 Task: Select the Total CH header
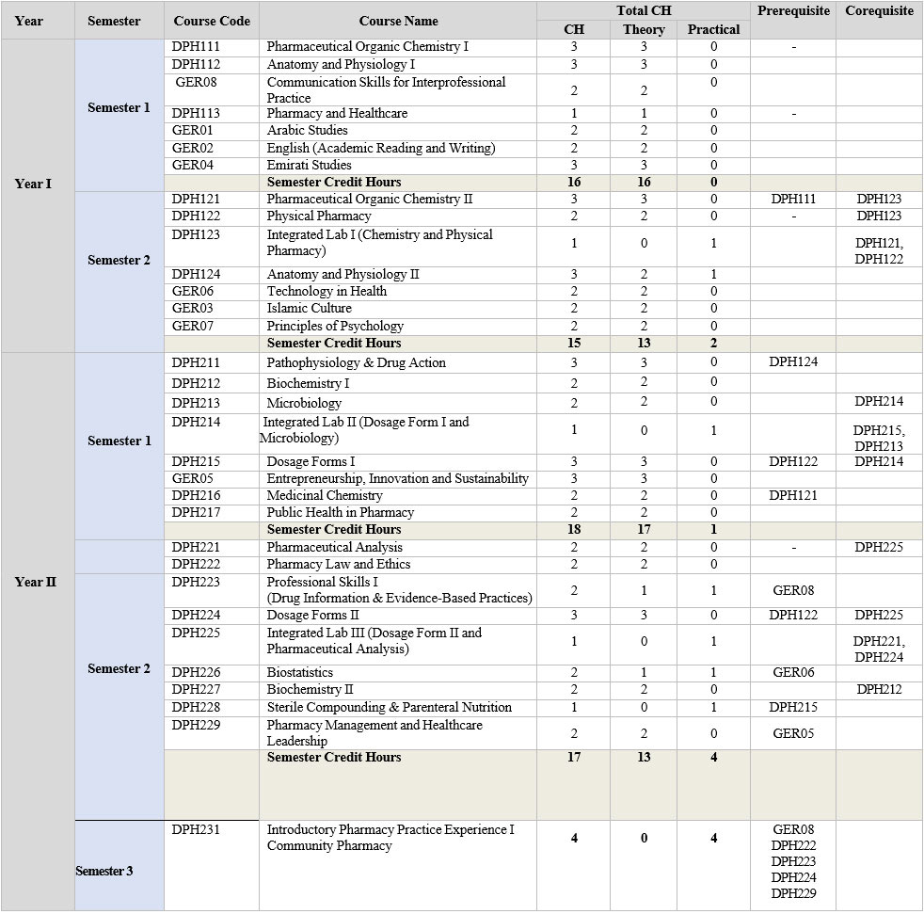[x=644, y=10]
